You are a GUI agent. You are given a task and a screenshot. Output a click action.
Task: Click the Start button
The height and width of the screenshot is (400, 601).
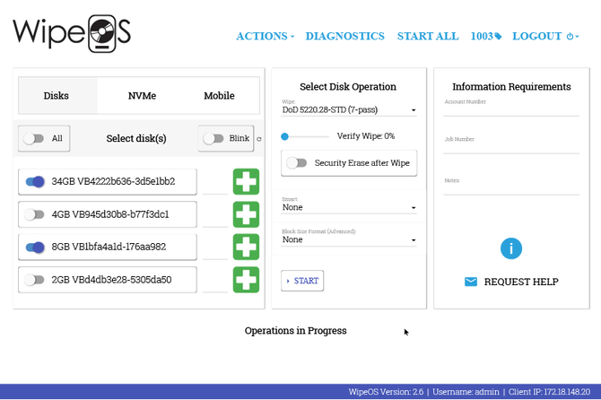302,281
